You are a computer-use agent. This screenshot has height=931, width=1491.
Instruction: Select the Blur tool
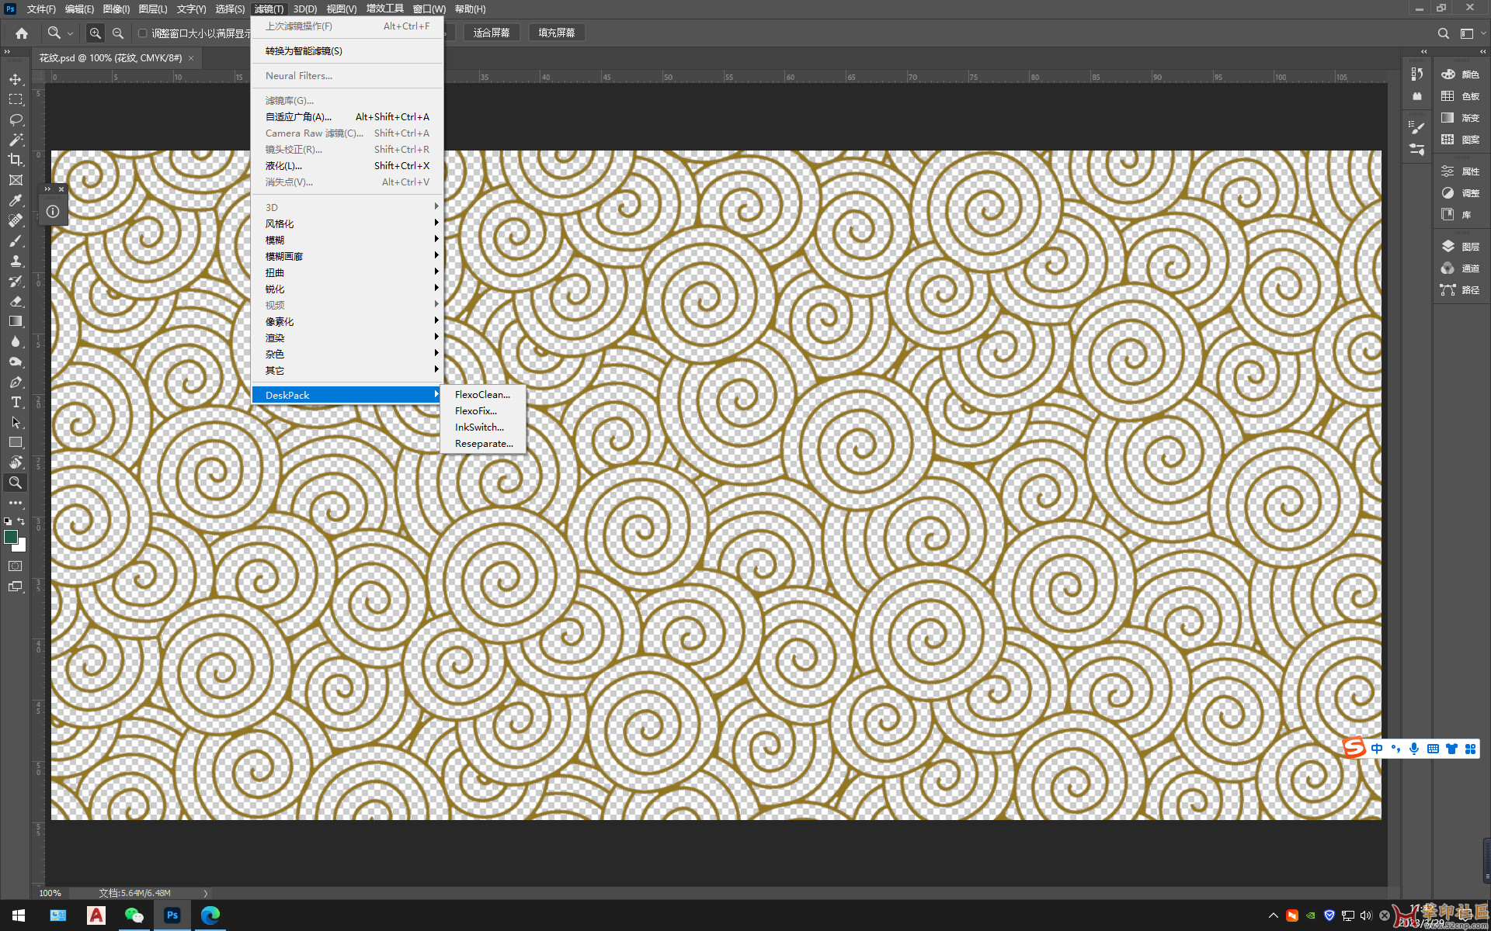16,341
